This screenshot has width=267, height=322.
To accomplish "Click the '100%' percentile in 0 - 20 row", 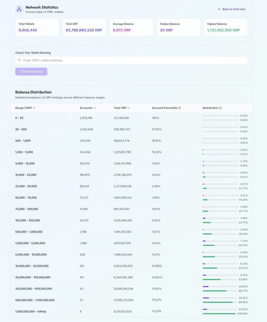I will click(x=155, y=118).
